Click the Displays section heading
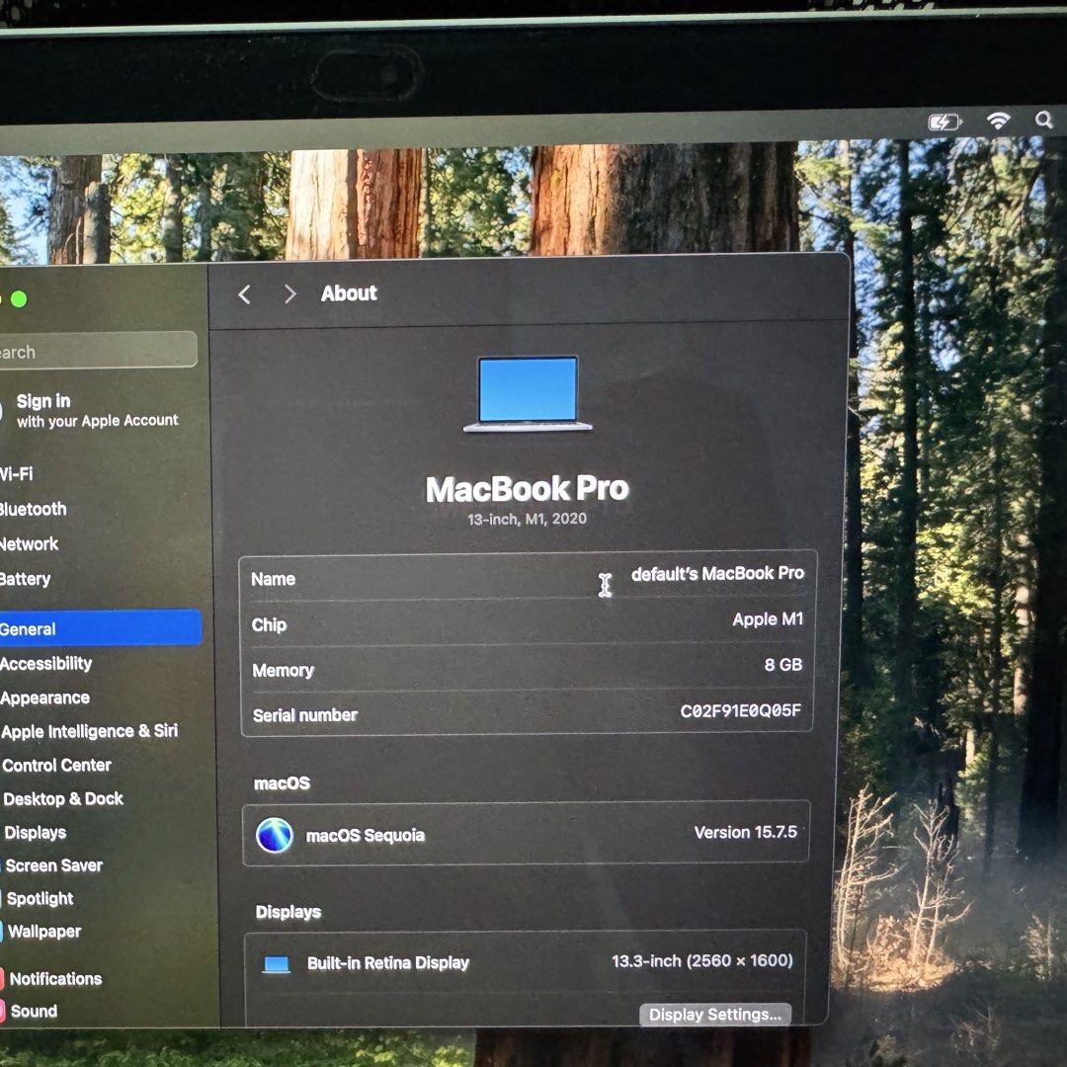The width and height of the screenshot is (1067, 1067). pyautogui.click(x=287, y=912)
